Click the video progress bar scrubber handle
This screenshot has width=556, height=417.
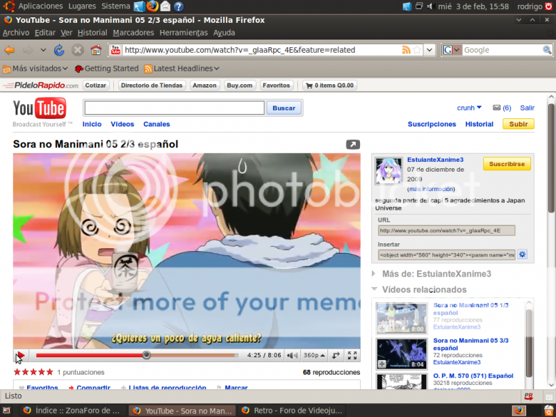[146, 355]
